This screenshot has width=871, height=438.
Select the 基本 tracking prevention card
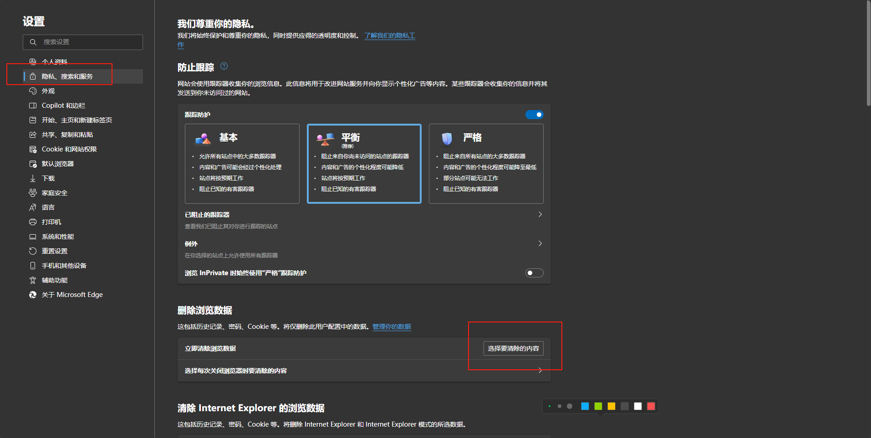click(x=242, y=164)
